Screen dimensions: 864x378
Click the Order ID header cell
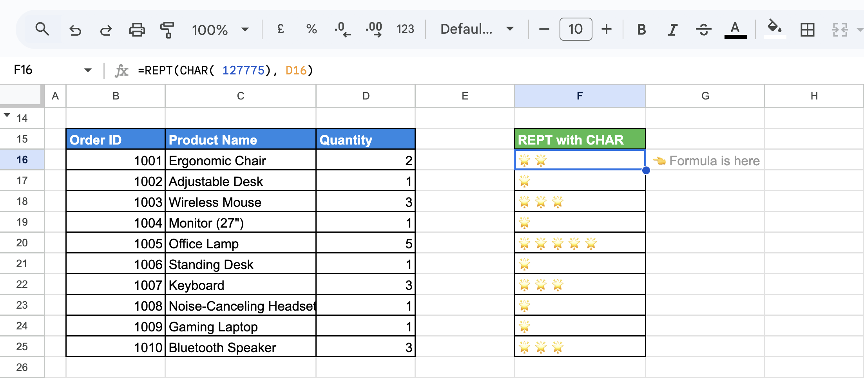click(x=116, y=139)
